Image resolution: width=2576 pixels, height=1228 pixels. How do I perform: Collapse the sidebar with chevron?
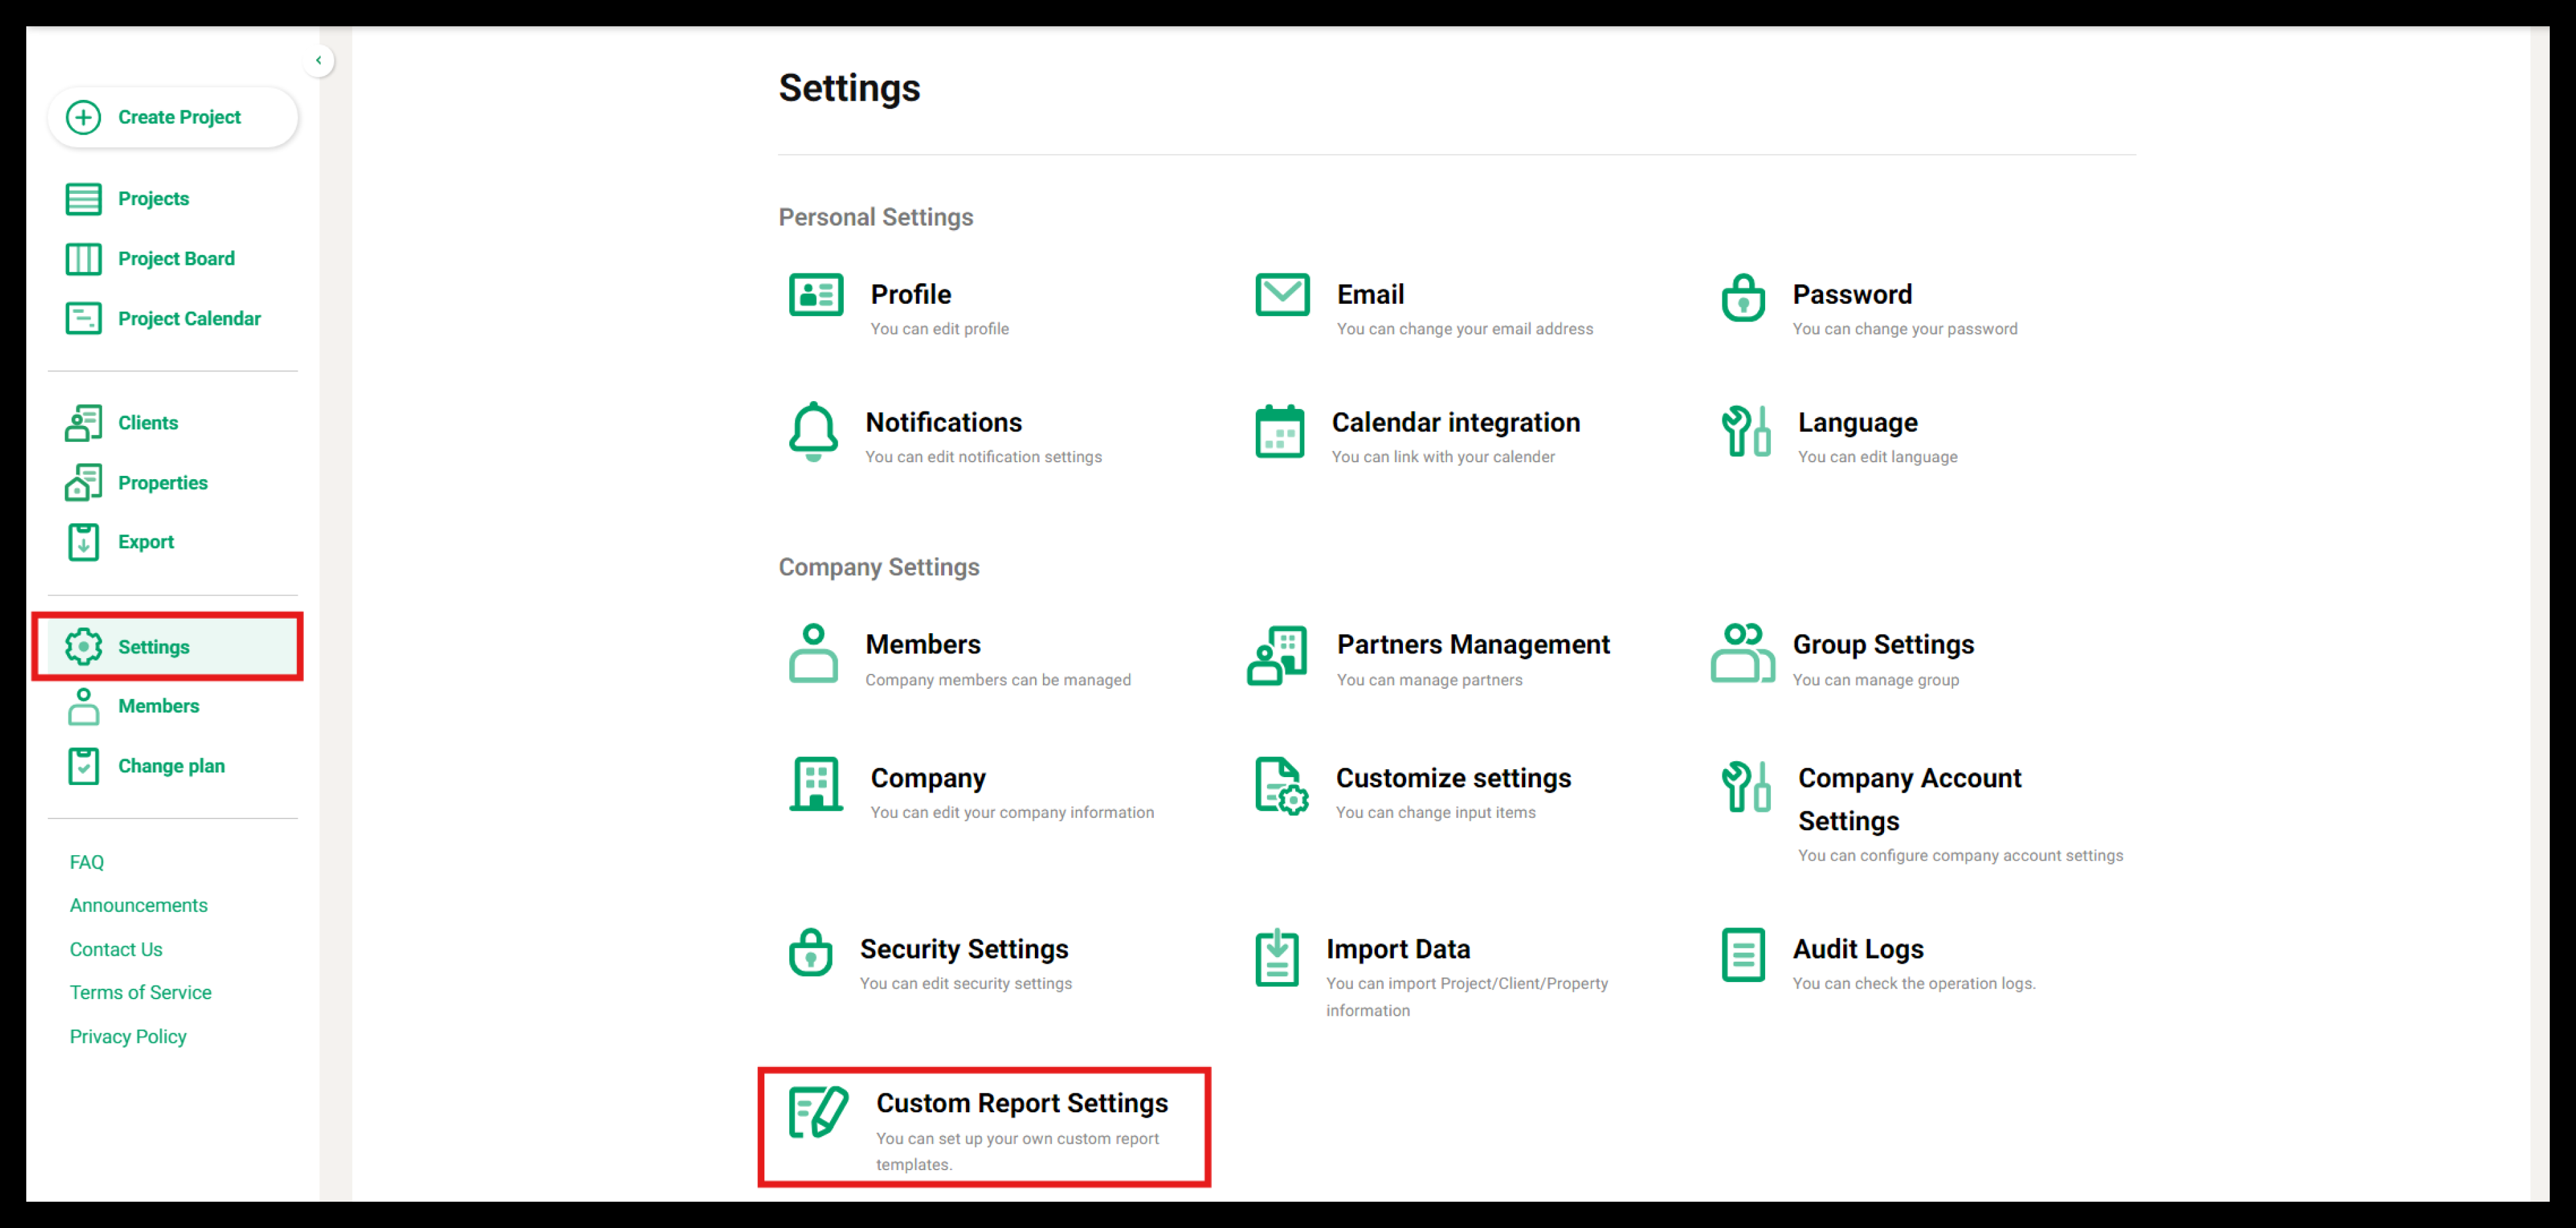pyautogui.click(x=318, y=60)
